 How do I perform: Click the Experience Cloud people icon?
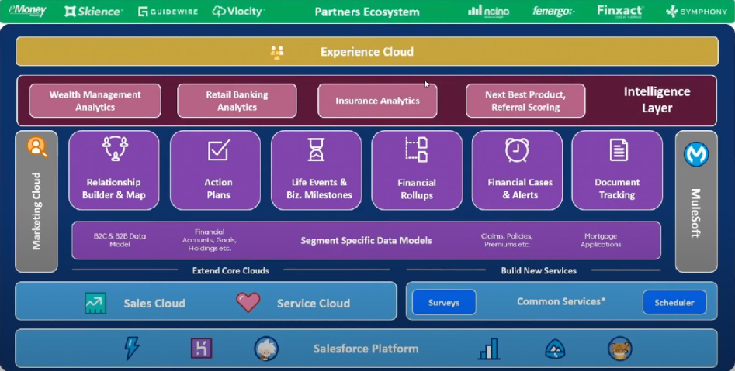tap(277, 52)
